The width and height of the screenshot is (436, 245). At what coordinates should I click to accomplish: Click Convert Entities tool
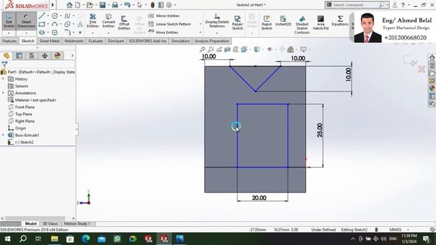point(108,21)
